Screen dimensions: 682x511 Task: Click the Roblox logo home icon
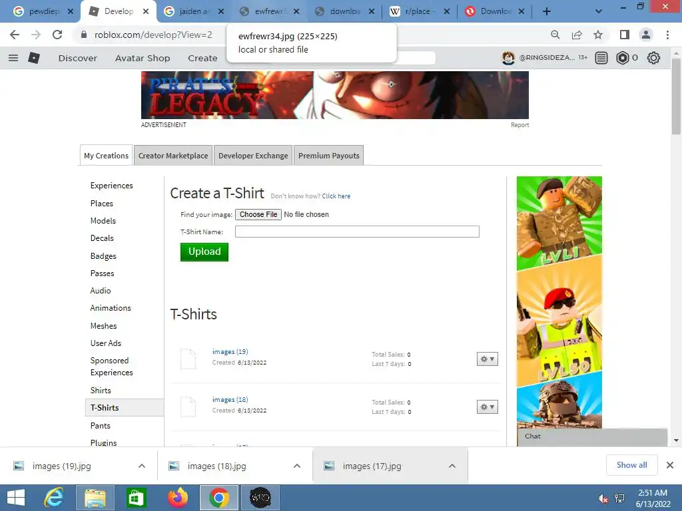34,58
